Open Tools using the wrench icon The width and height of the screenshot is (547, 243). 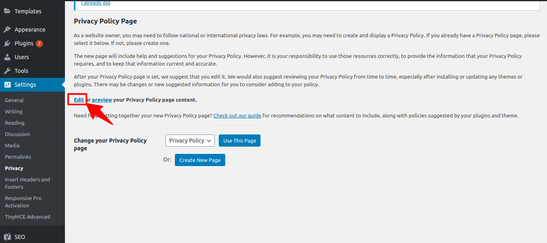coord(8,70)
